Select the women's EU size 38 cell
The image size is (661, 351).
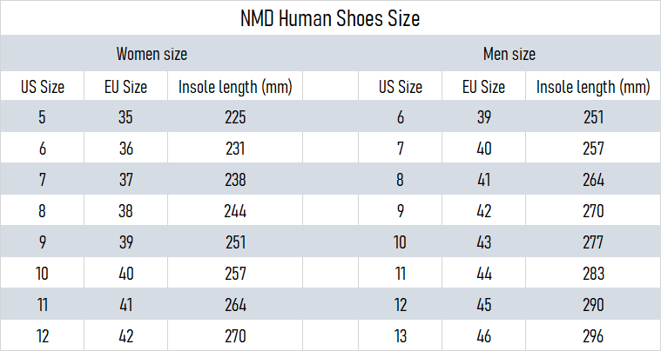point(125,211)
